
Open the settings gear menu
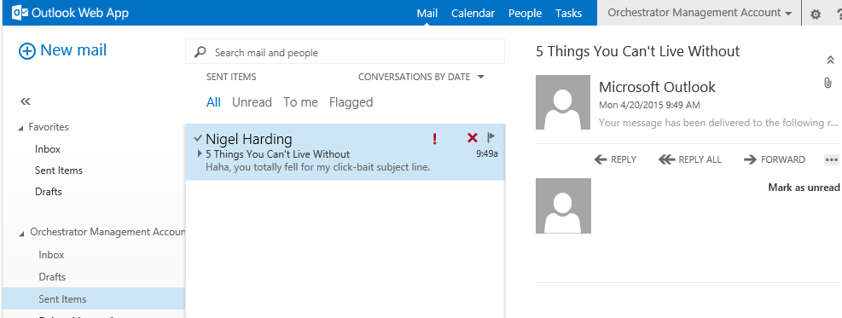(x=816, y=14)
